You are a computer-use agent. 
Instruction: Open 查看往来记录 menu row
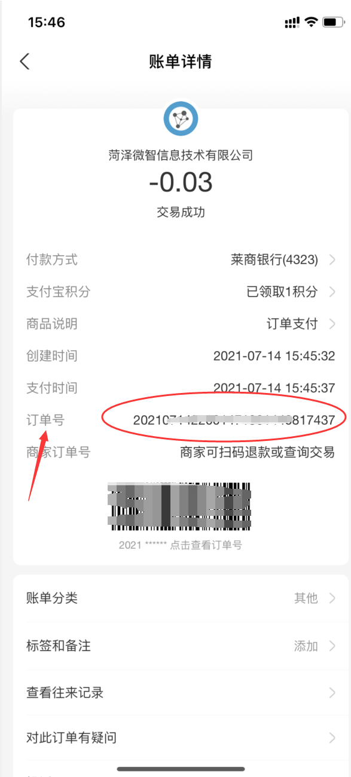pyautogui.click(x=181, y=693)
